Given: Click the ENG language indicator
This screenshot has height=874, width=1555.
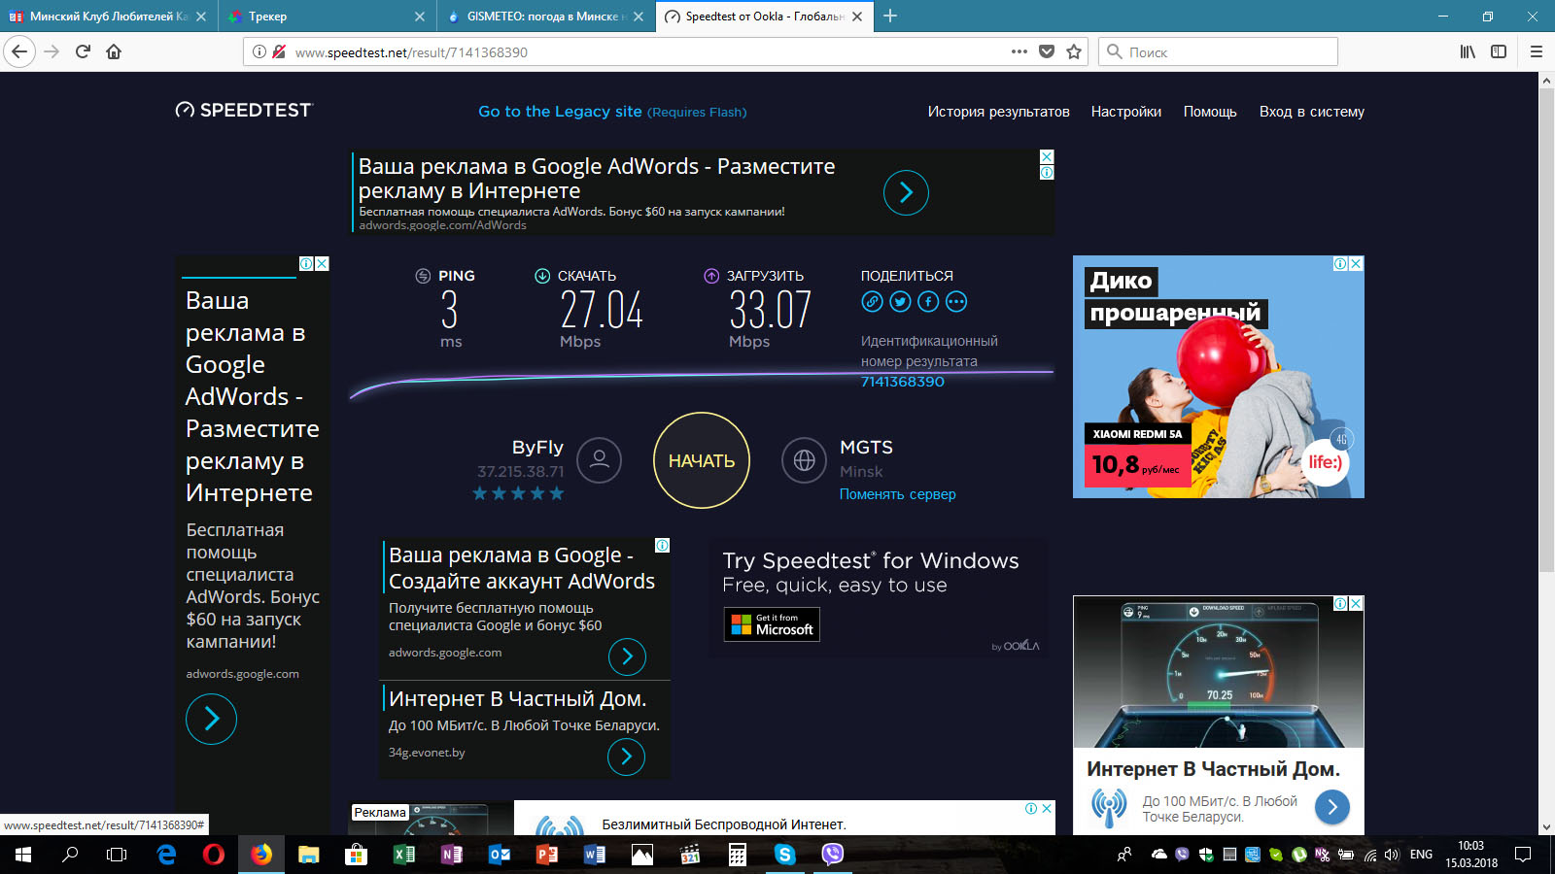Looking at the screenshot, I should (1421, 855).
